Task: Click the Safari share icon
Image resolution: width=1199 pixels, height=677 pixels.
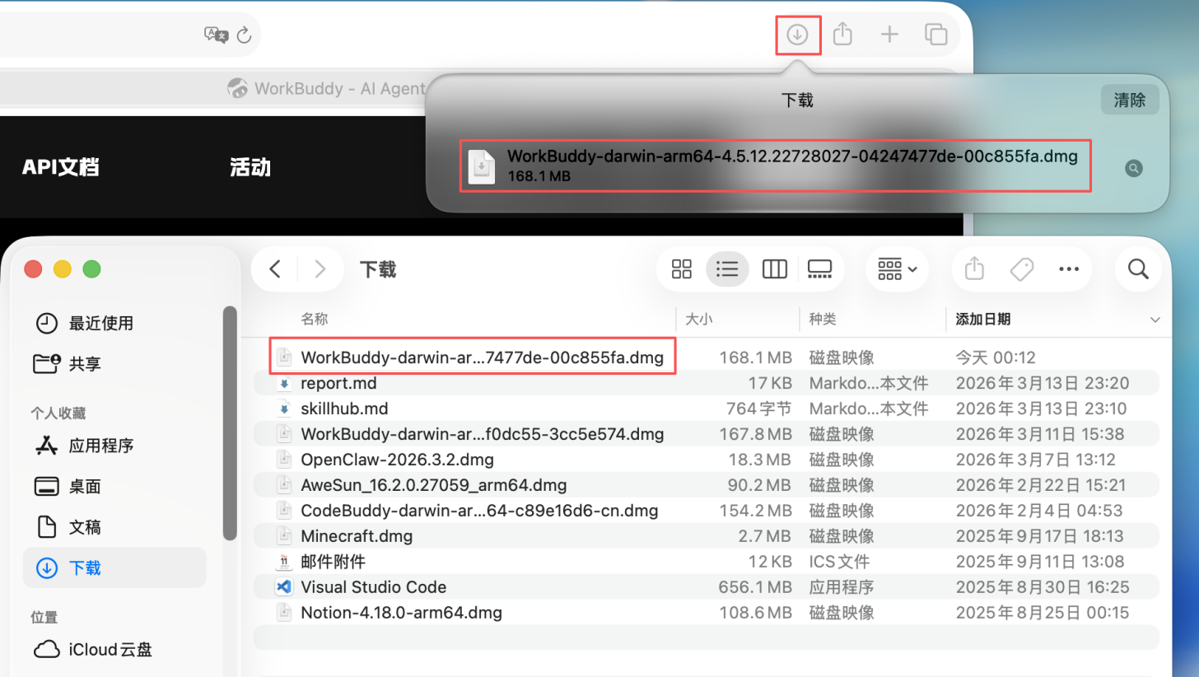Action: point(842,35)
